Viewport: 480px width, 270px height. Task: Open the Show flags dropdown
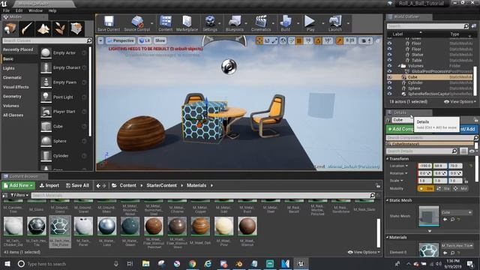(x=160, y=40)
